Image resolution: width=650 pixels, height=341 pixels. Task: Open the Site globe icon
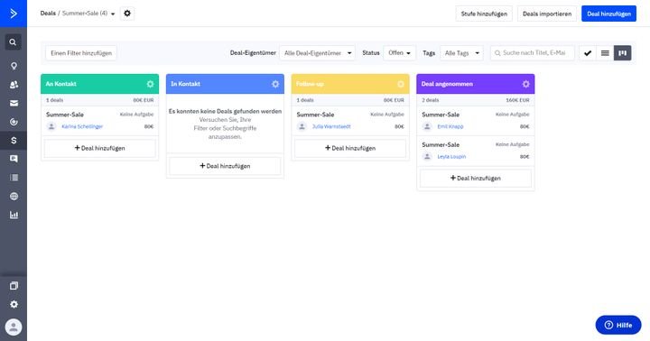point(14,196)
